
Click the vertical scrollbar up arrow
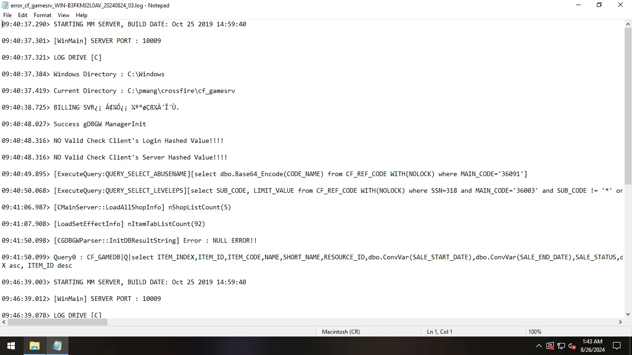[628, 24]
